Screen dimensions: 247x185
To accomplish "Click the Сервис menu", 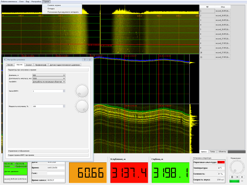I will point(46,2).
